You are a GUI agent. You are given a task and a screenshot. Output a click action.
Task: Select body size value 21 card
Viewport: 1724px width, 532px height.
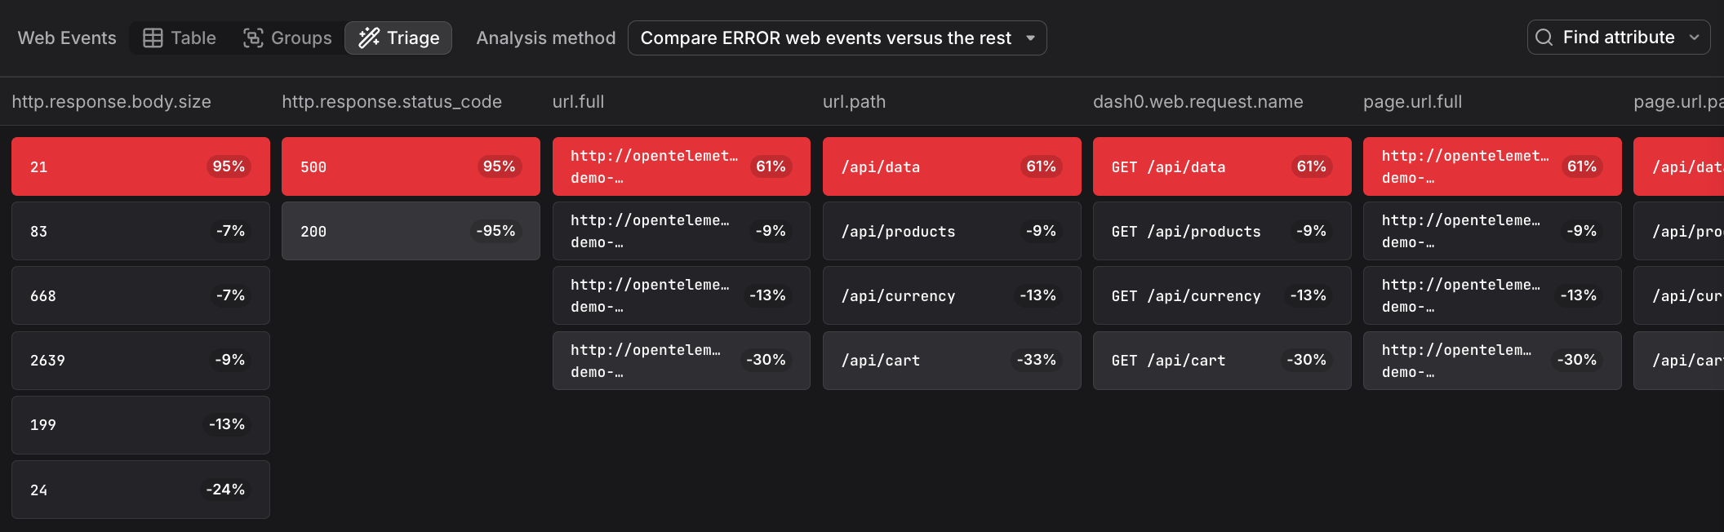pos(140,166)
